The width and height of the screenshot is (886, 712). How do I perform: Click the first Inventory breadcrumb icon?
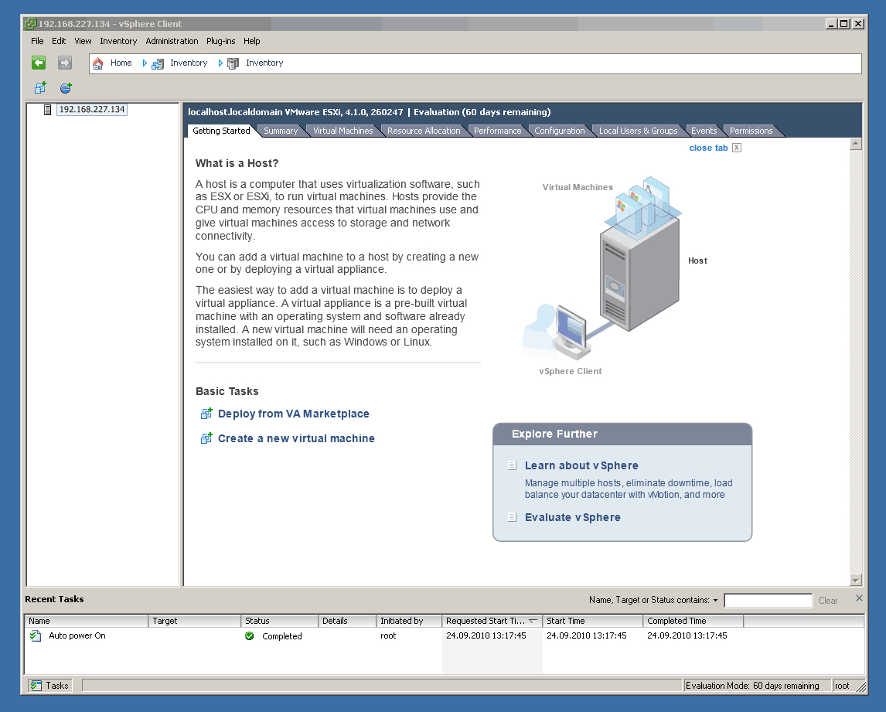(158, 64)
